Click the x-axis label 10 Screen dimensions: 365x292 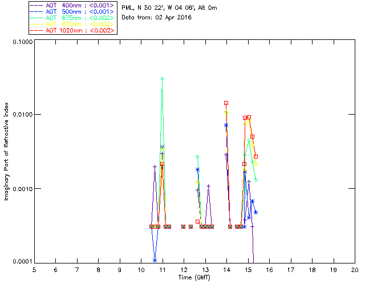tap(141, 270)
